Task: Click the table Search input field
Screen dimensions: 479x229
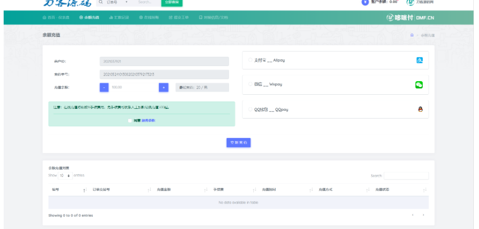Action: point(406,176)
